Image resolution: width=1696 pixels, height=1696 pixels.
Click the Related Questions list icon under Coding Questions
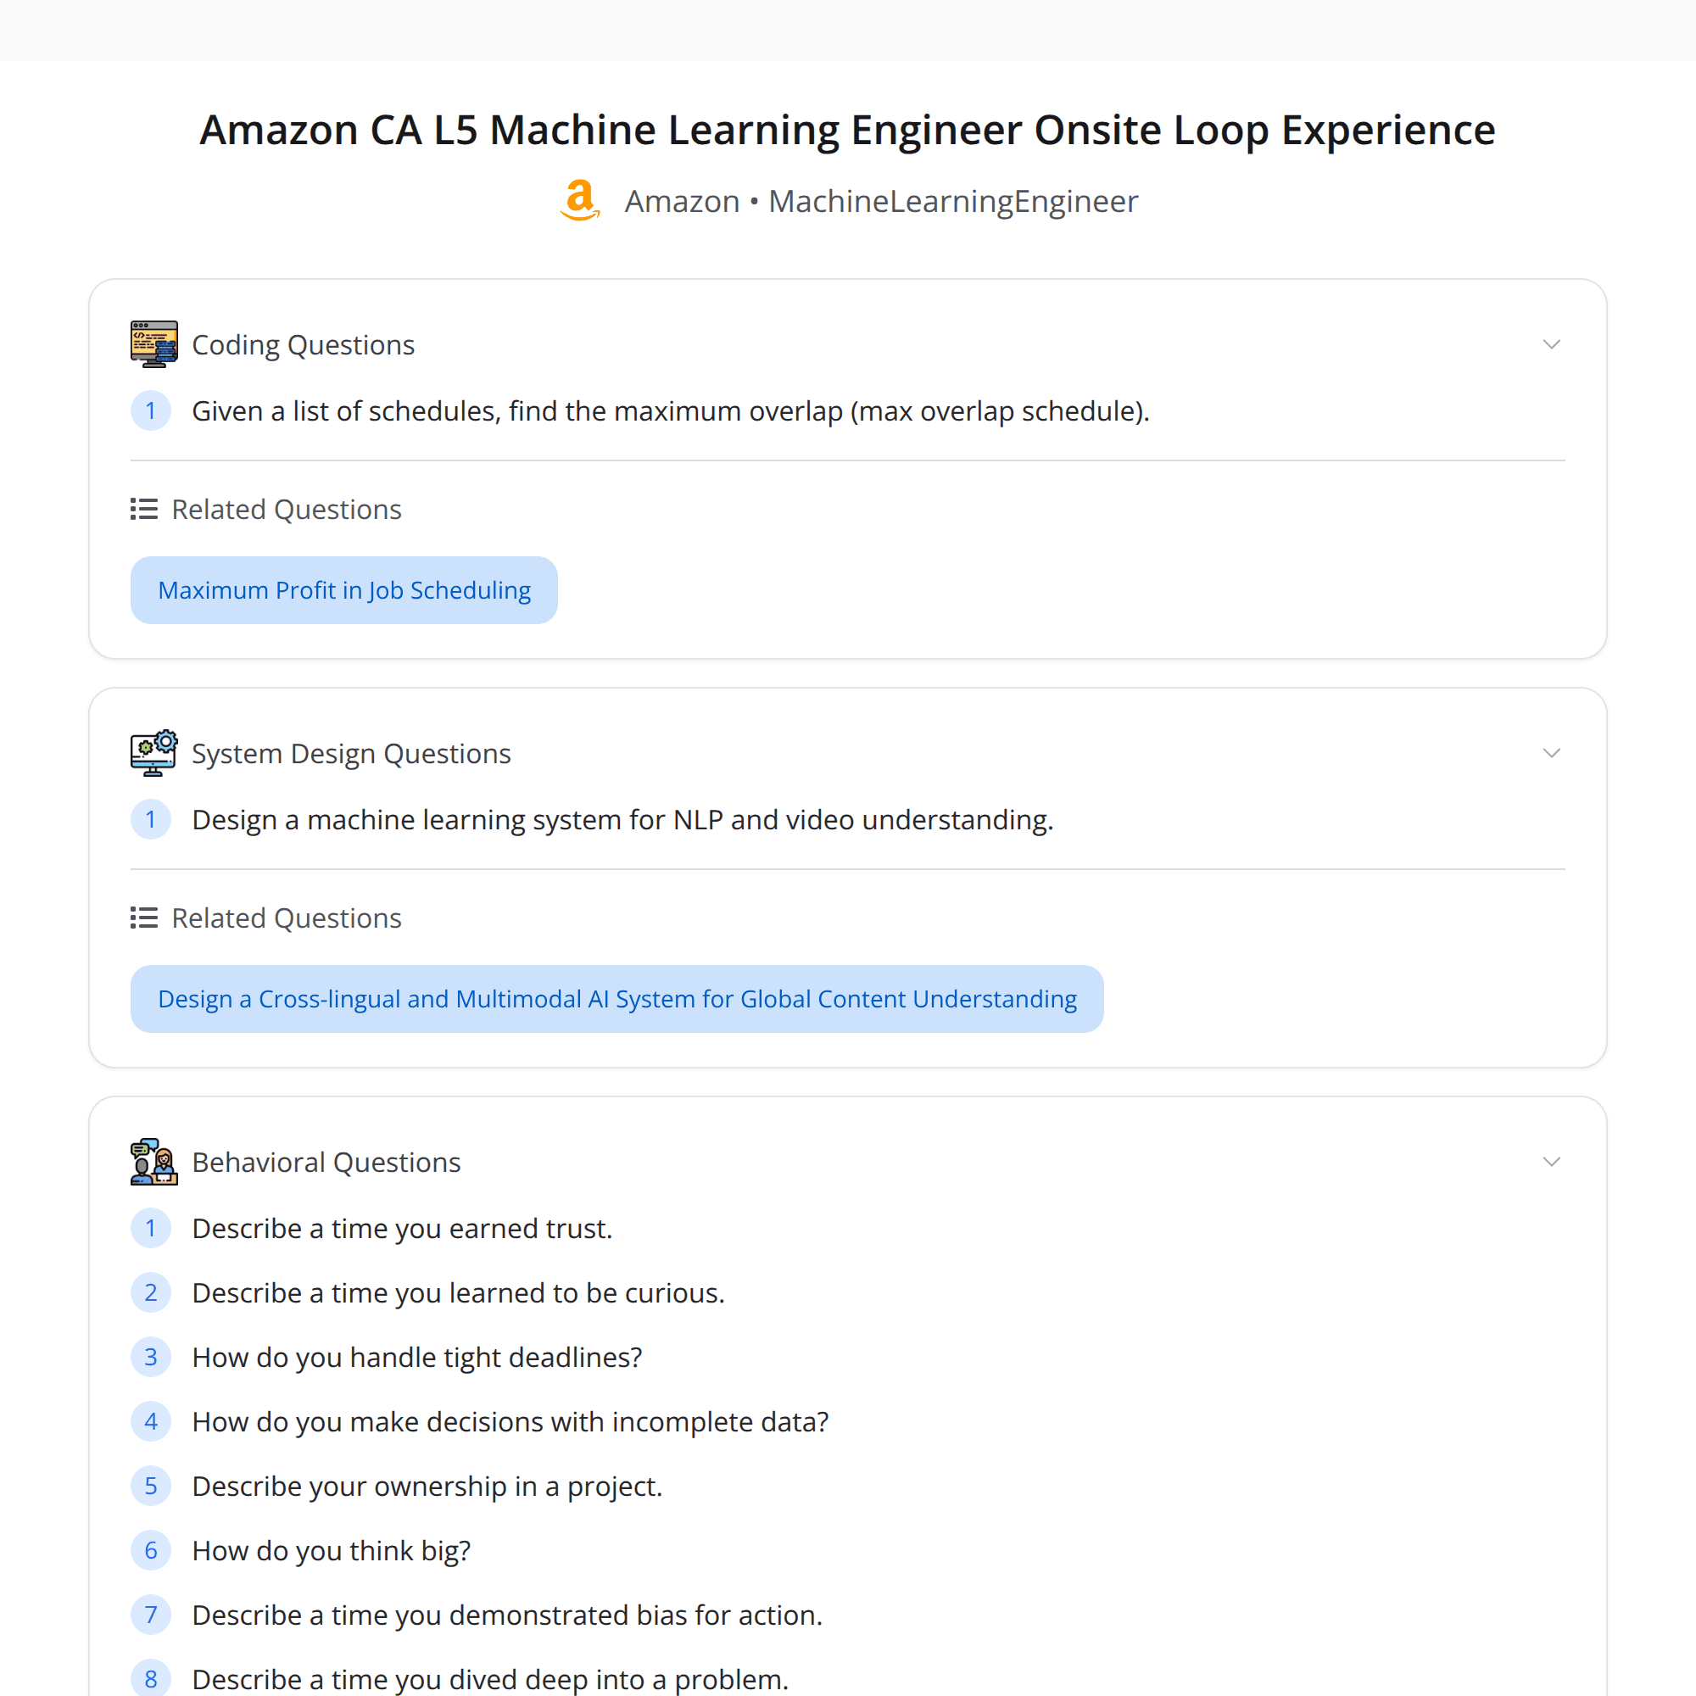coord(143,508)
